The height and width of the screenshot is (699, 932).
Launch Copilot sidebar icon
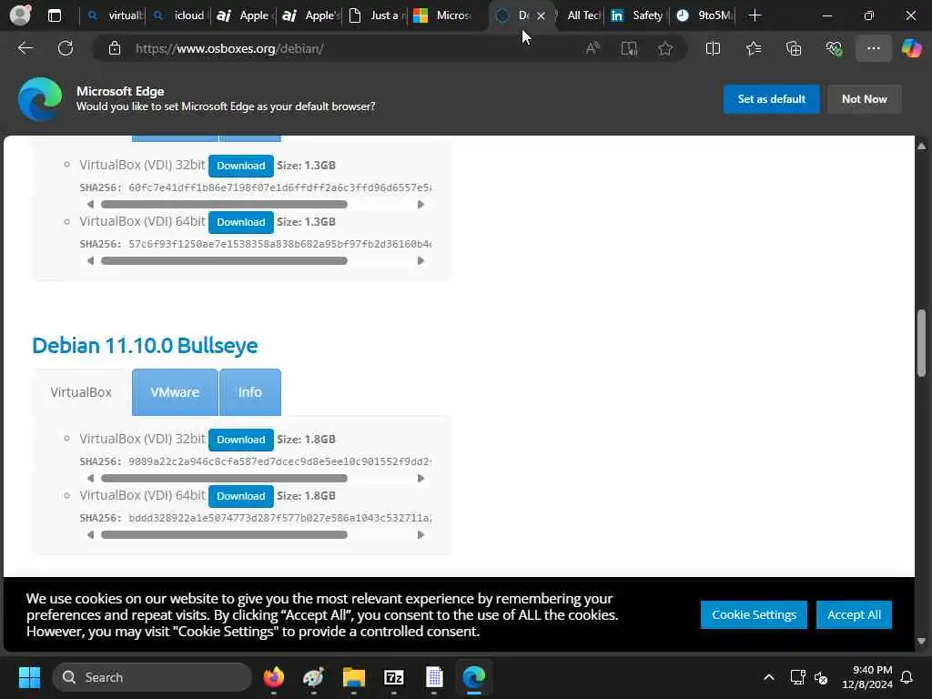pyautogui.click(x=911, y=48)
